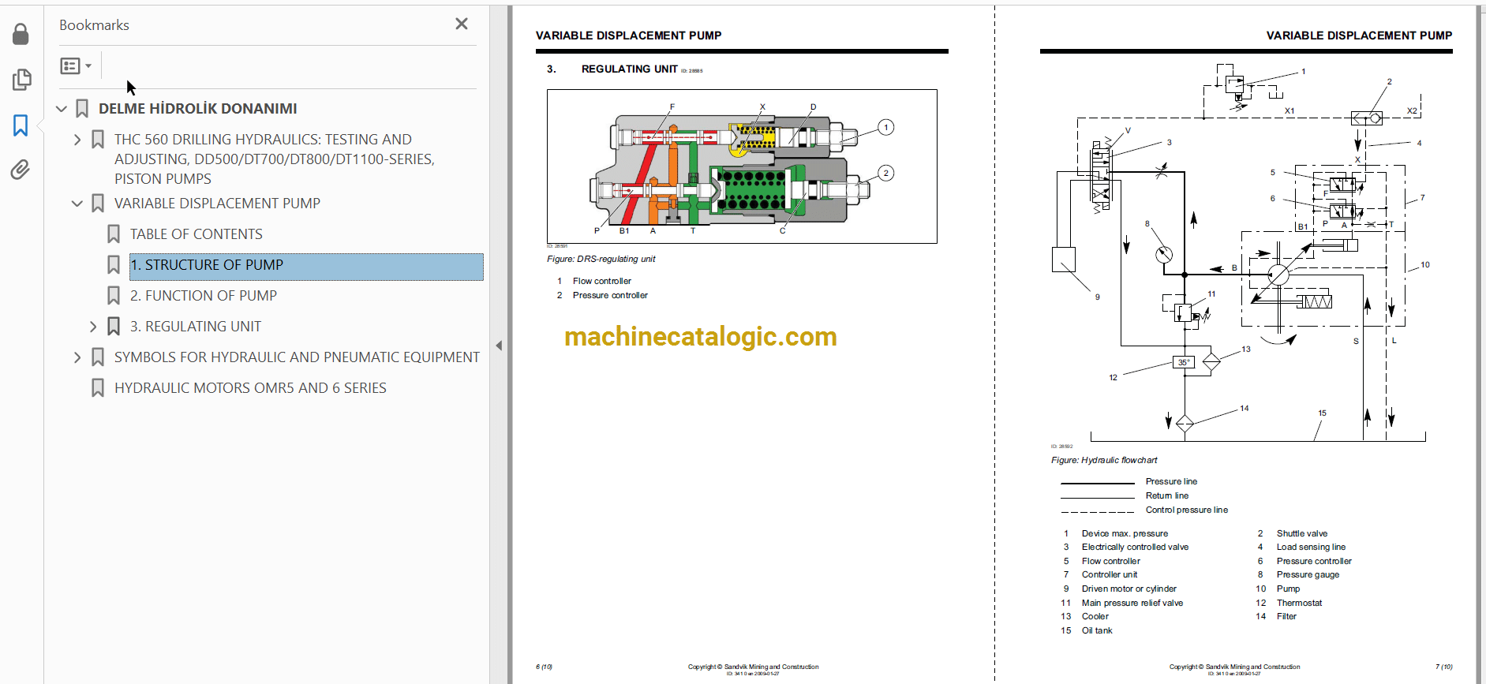Viewport: 1486px width, 684px height.
Task: Click the 'Pressure line' legend label
Action: (x=1171, y=481)
